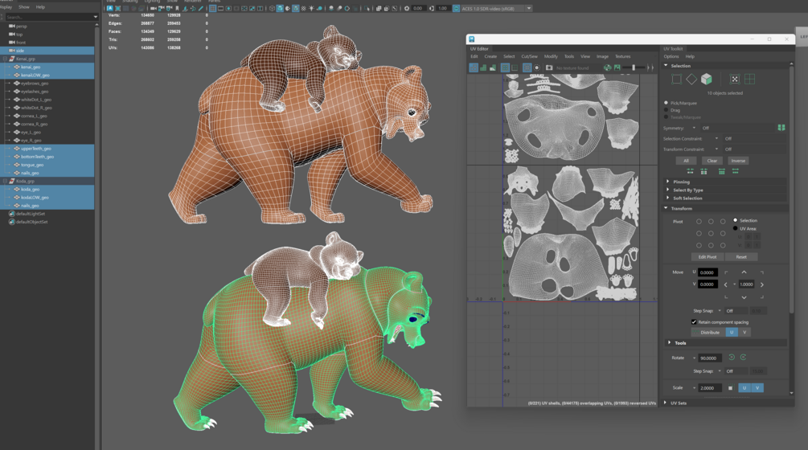
Task: Toggle Scale U axis button
Action: 744,387
